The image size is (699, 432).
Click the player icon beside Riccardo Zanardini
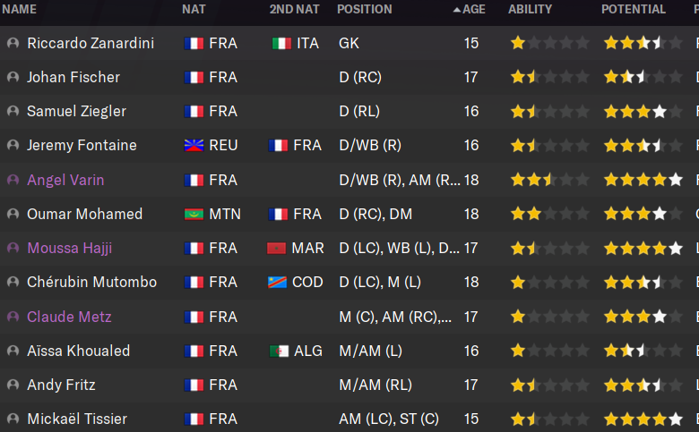(x=13, y=43)
